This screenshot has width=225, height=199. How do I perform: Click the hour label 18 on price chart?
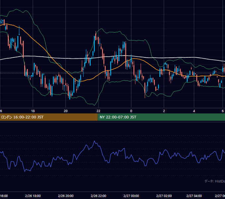tap(33, 111)
